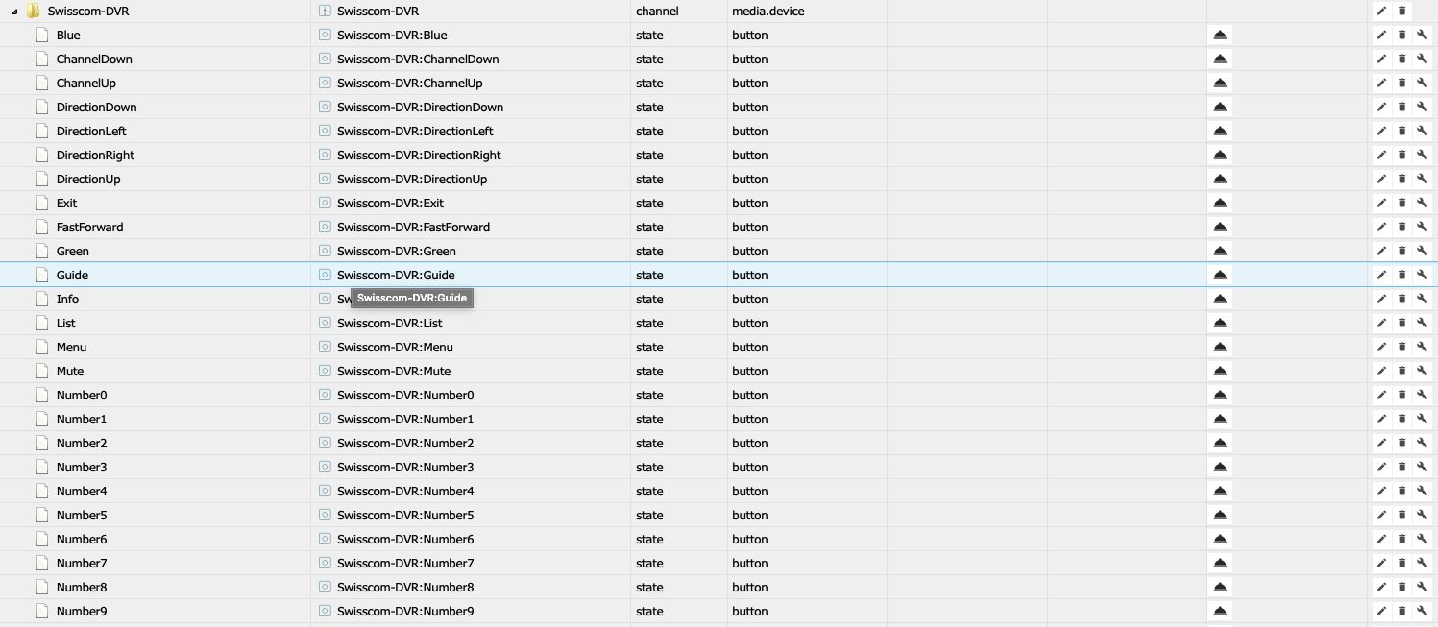Select the DirectionDown tree item
Image resolution: width=1438 pixels, height=627 pixels.
point(96,107)
